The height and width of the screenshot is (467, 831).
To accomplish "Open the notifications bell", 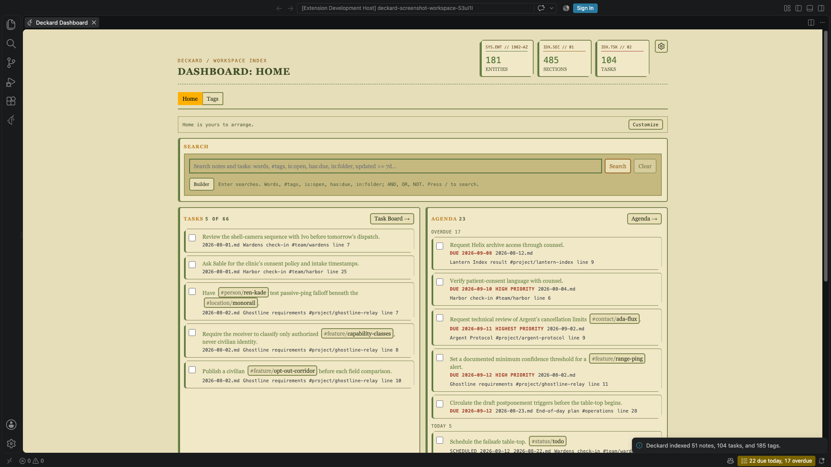I will [821, 461].
